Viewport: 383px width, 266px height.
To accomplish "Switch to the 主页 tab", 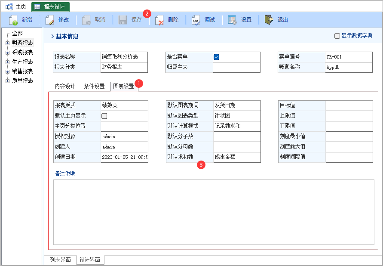I will pyautogui.click(x=16, y=6).
